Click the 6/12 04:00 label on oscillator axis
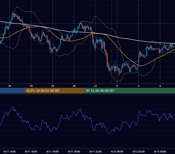 tap(160, 151)
